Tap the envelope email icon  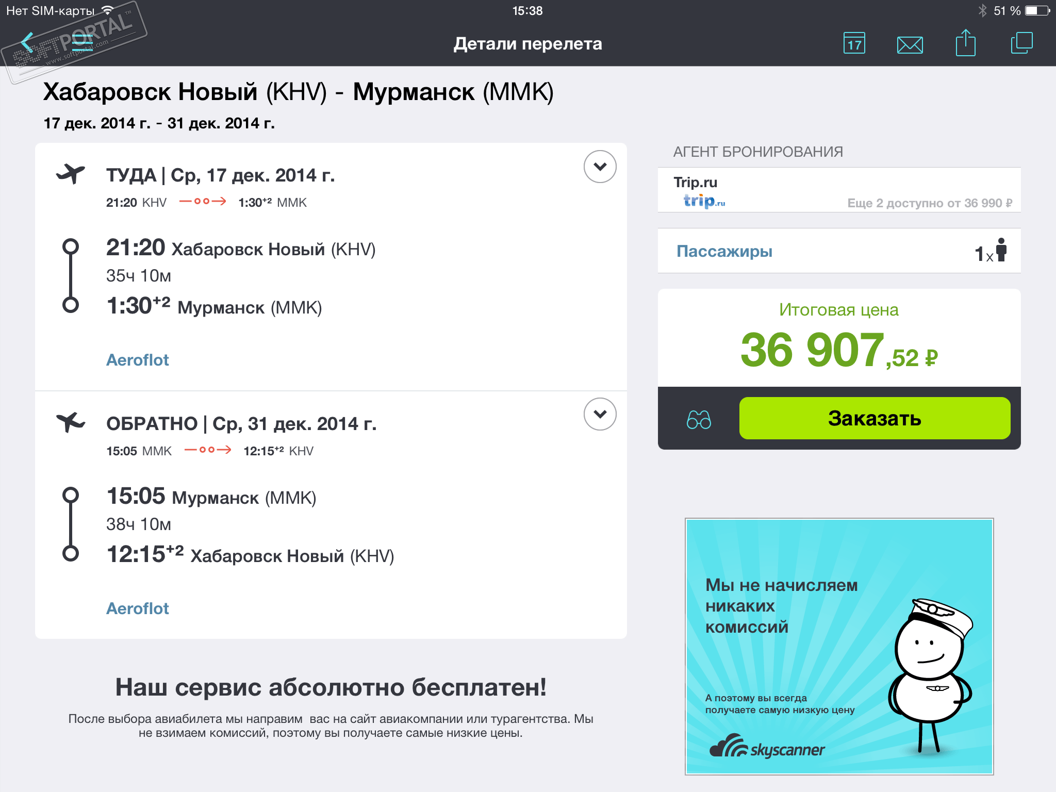[x=910, y=44]
